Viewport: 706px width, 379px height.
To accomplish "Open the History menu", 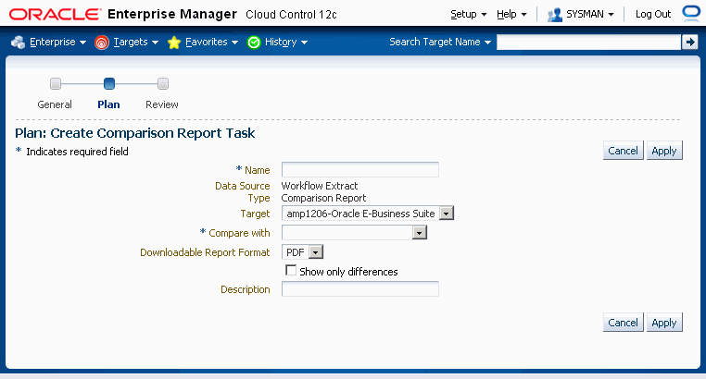I will pyautogui.click(x=286, y=43).
